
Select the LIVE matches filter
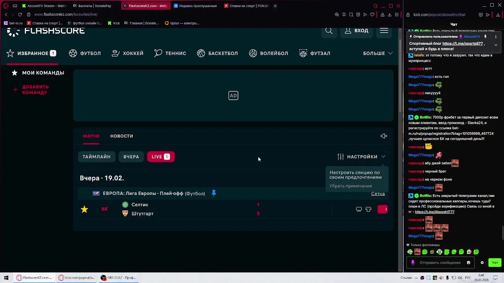(161, 157)
